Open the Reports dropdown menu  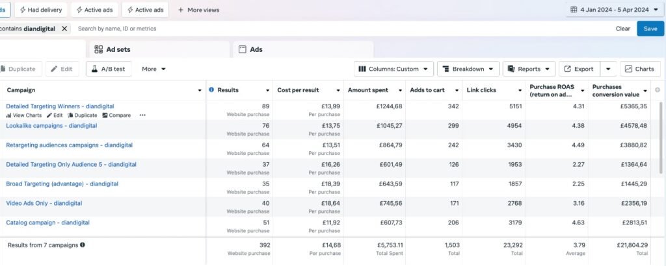click(x=529, y=69)
